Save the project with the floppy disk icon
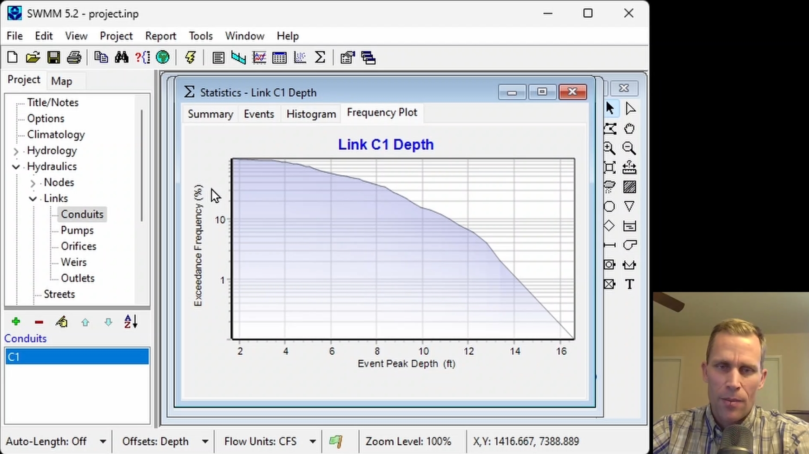This screenshot has width=809, height=454. tap(53, 58)
